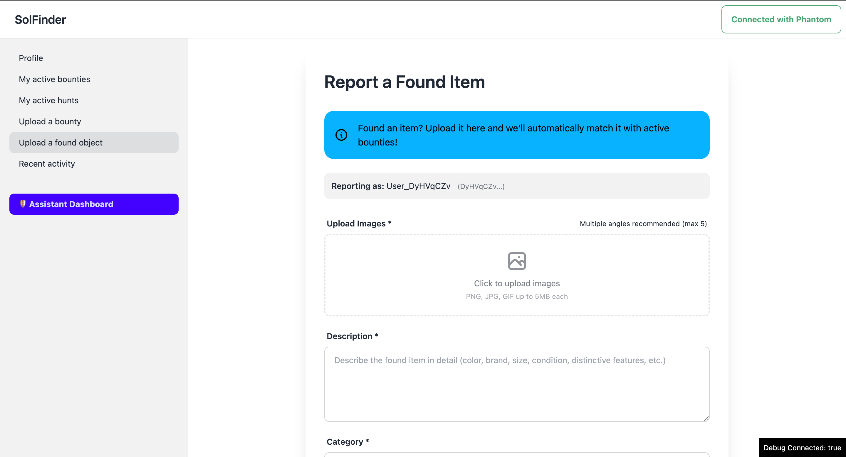Click the blue info banner text
The width and height of the screenshot is (846, 457).
coord(513,135)
